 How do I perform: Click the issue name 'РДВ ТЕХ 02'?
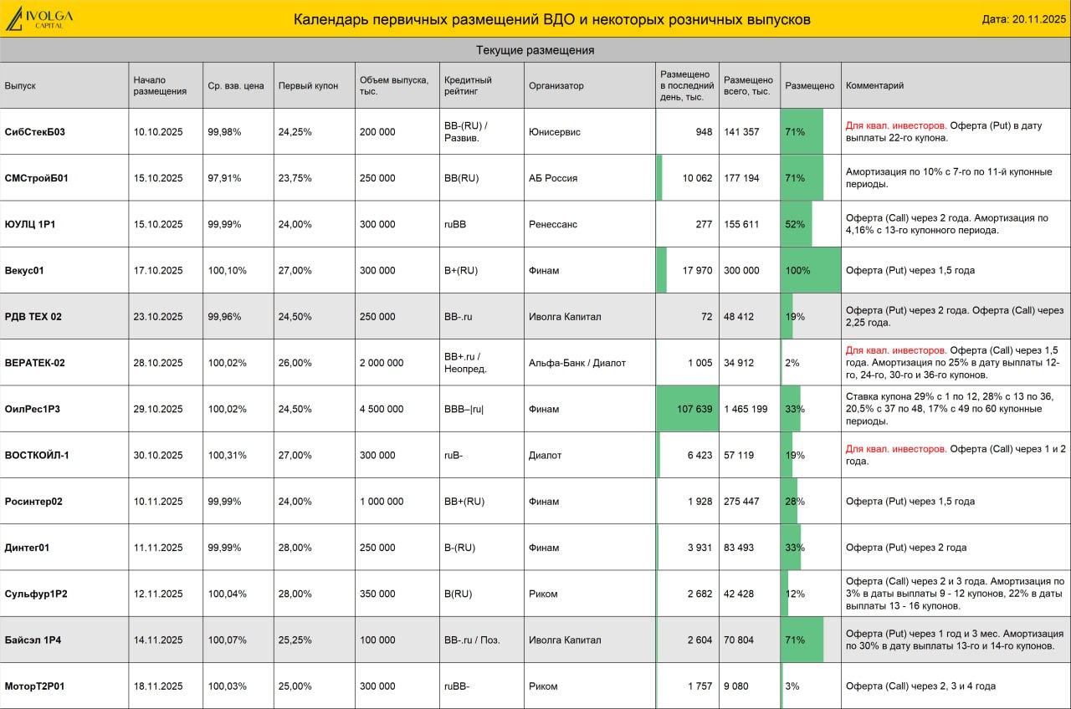[x=33, y=317]
